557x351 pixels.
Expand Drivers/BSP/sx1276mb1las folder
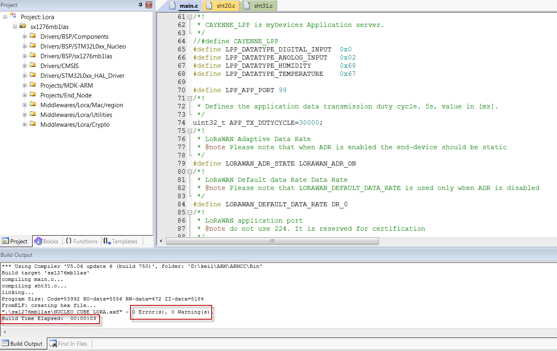25,56
